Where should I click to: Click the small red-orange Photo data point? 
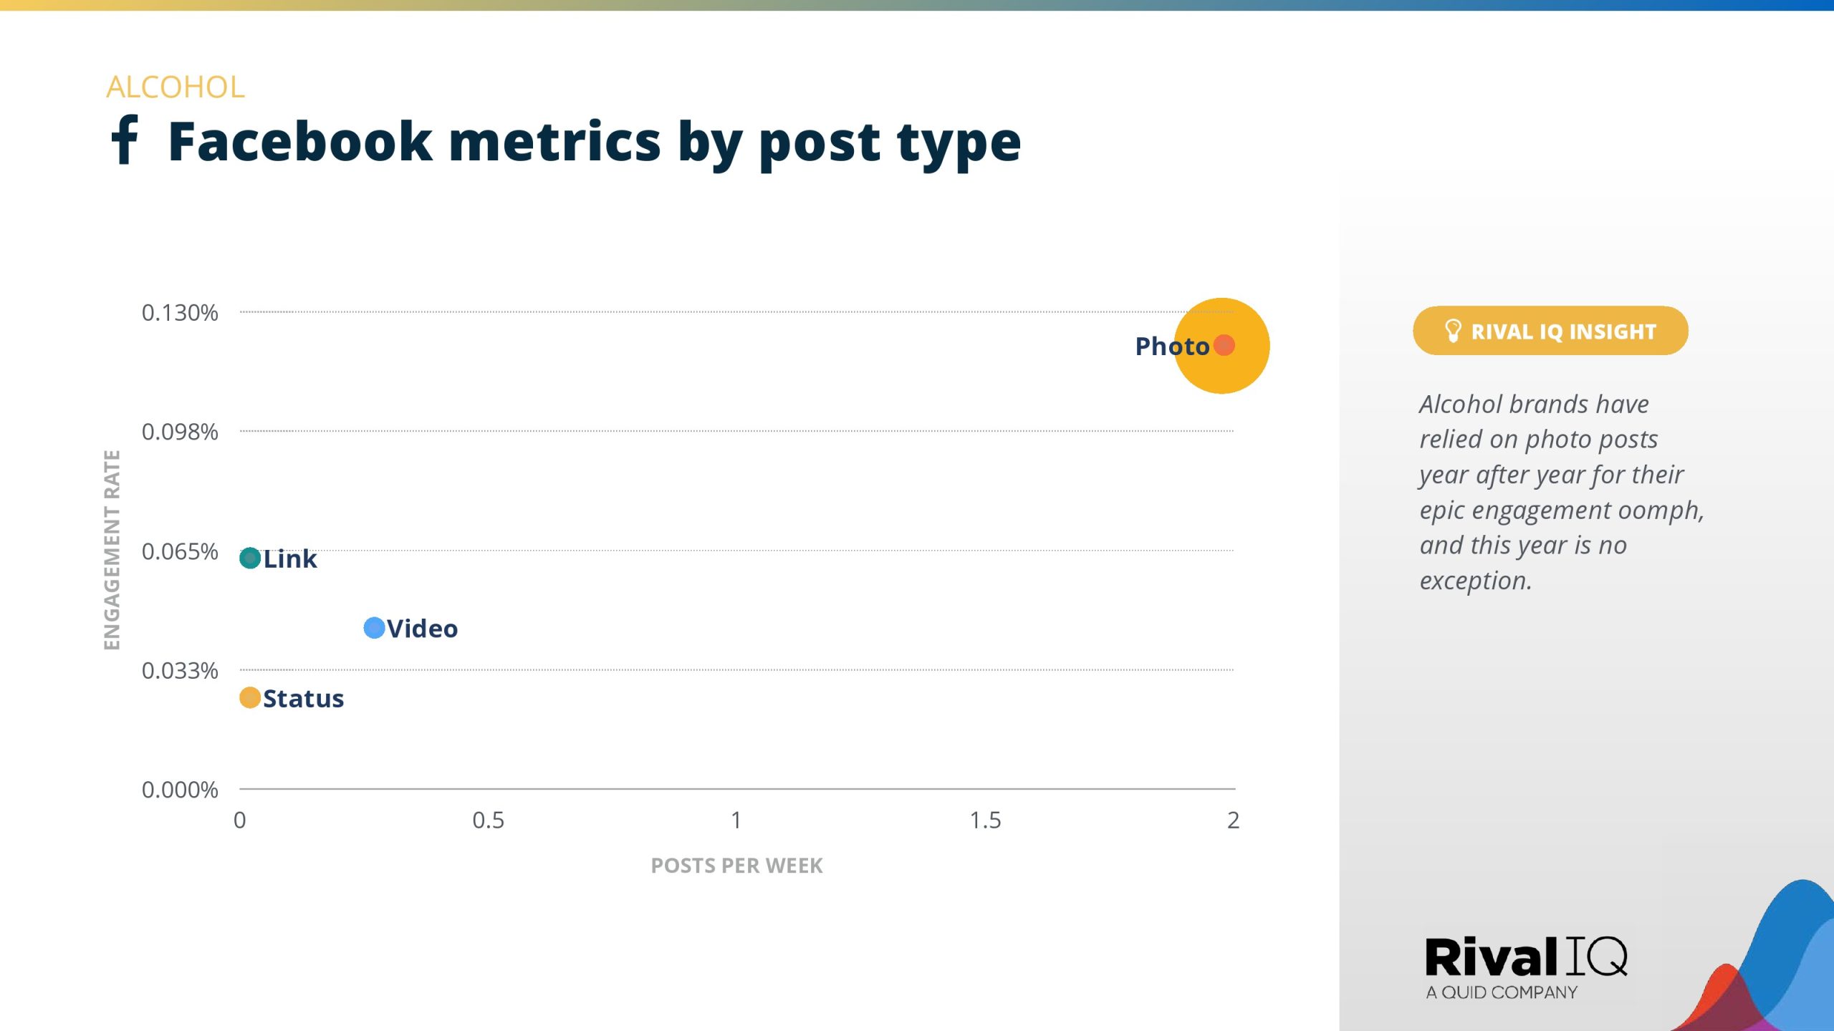[1224, 345]
